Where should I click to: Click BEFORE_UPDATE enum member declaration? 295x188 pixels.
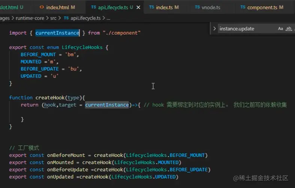click(x=40, y=69)
